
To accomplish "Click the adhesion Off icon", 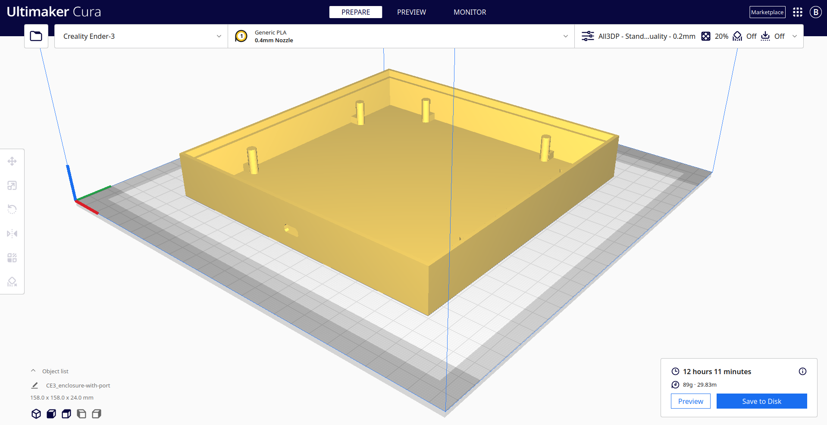I will (x=765, y=36).
